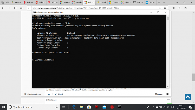The image size is (195, 110).
Task: Share this page via the share icon
Action: [186, 8]
